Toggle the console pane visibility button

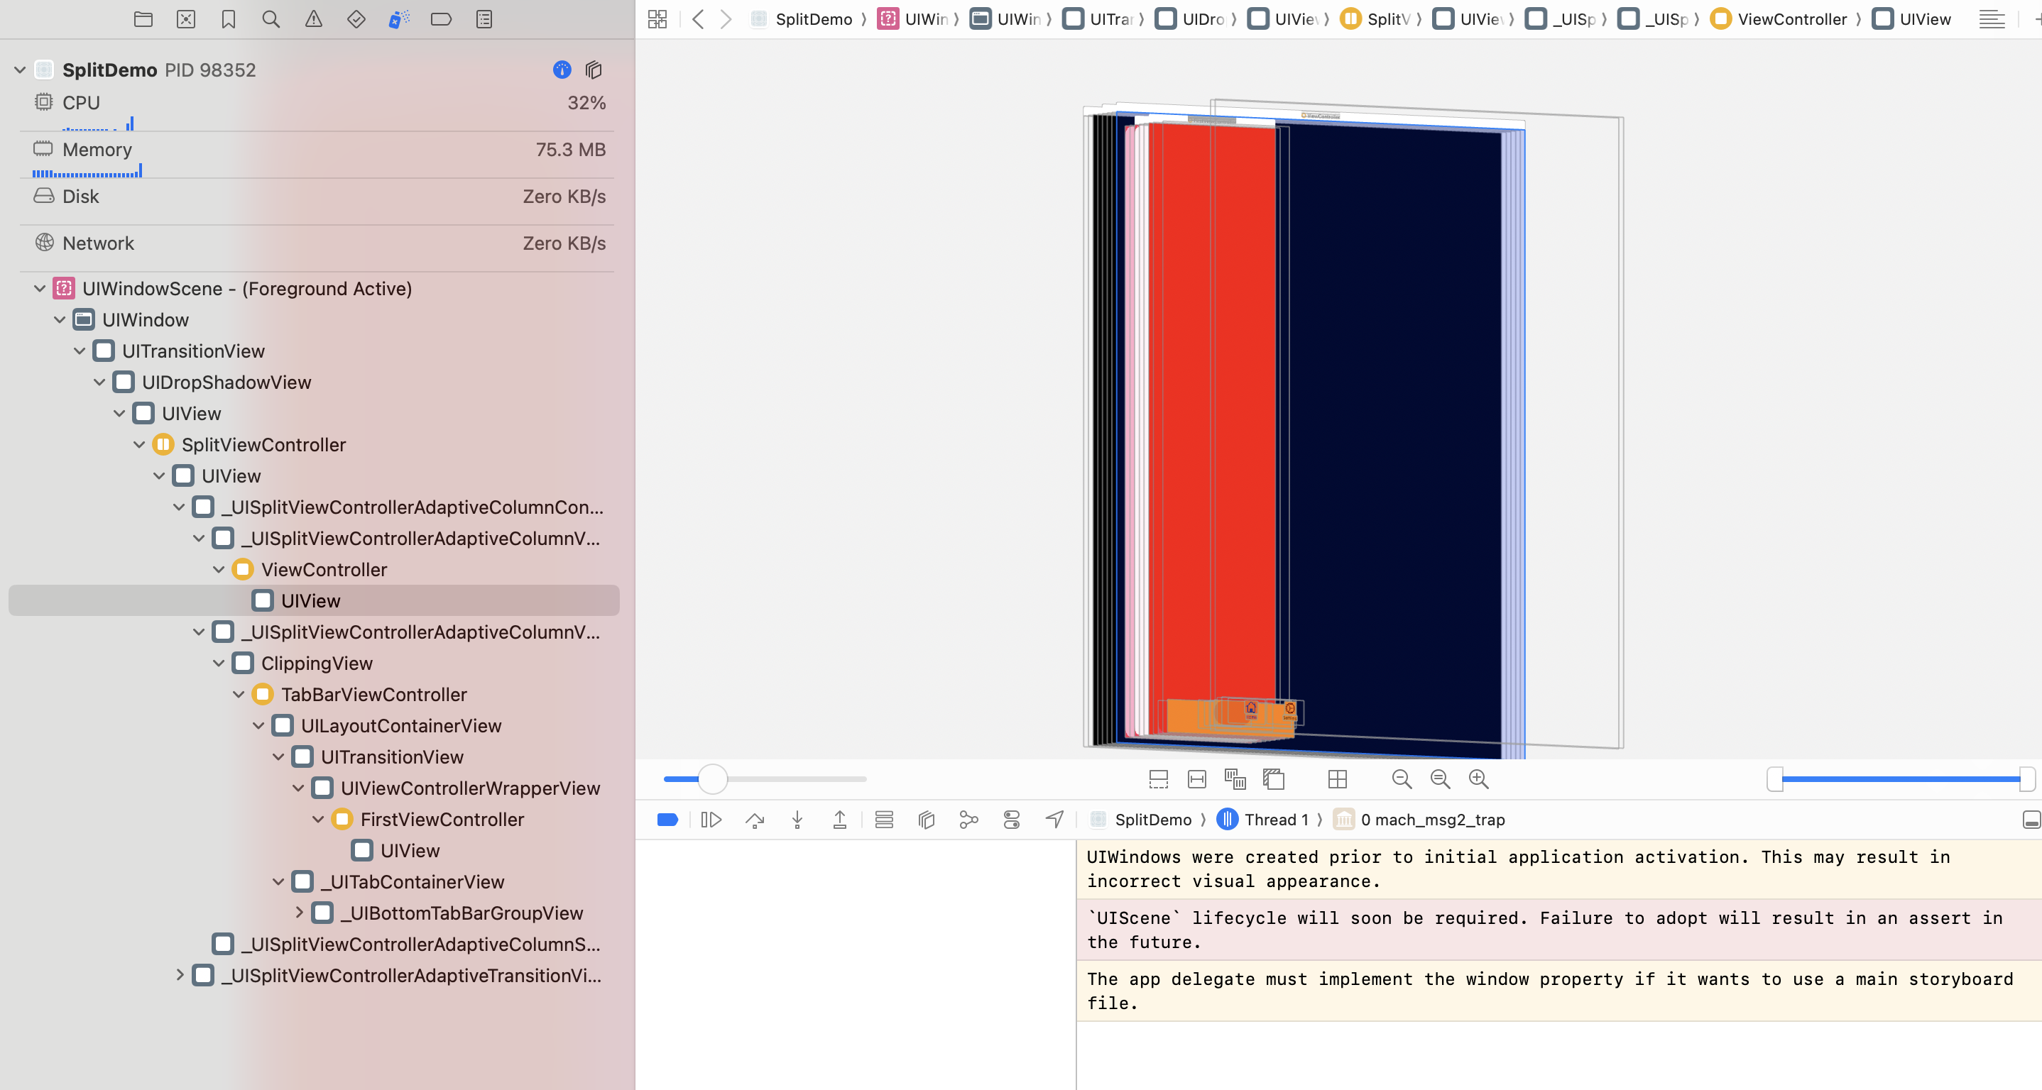pyautogui.click(x=2031, y=820)
